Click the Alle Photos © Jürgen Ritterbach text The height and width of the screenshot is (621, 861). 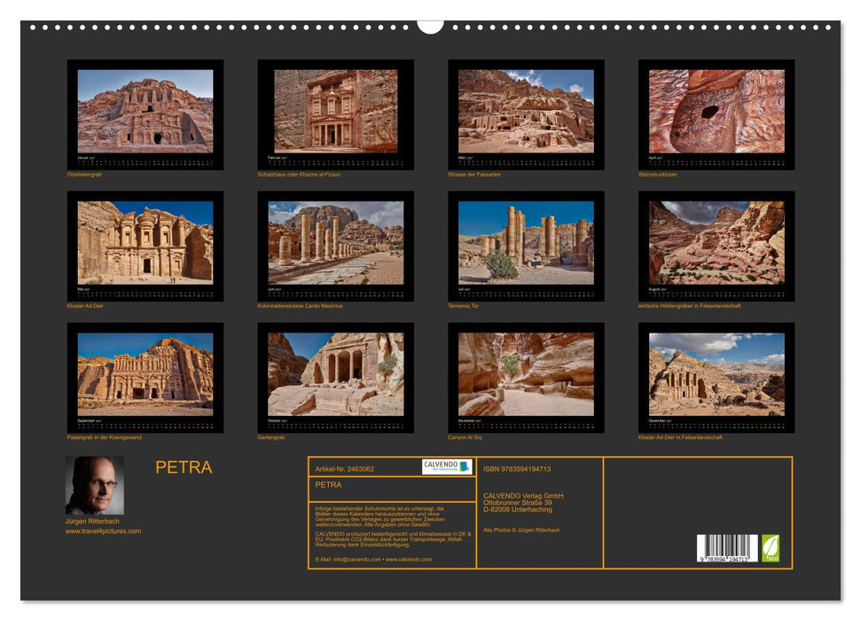pyautogui.click(x=521, y=531)
